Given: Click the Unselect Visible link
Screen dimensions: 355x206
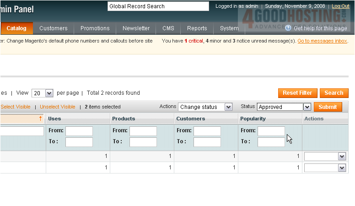Looking at the screenshot, I should click(58, 107).
